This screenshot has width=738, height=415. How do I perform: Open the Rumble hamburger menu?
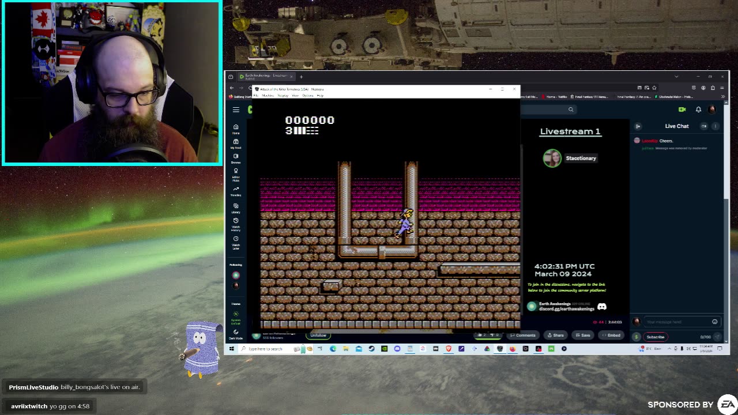236,110
